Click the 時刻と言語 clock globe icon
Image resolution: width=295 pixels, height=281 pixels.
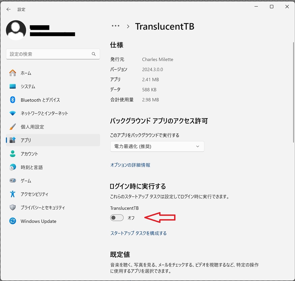[13, 167]
